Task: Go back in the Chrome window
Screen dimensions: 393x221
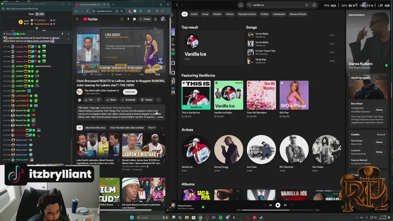Action: [x=76, y=11]
